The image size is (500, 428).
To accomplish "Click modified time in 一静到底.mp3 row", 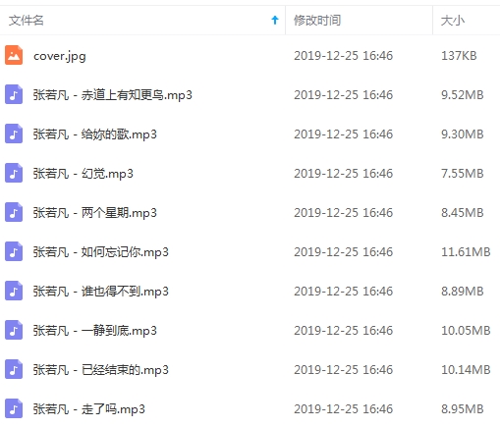I will [344, 331].
